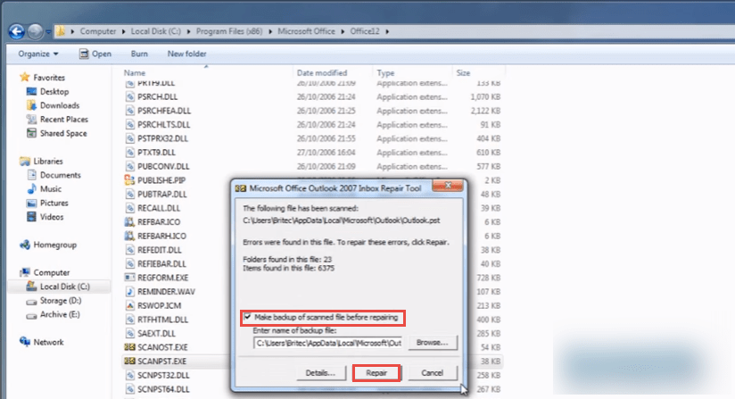Close the Inbox Repair Tool window

pyautogui.click(x=448, y=186)
